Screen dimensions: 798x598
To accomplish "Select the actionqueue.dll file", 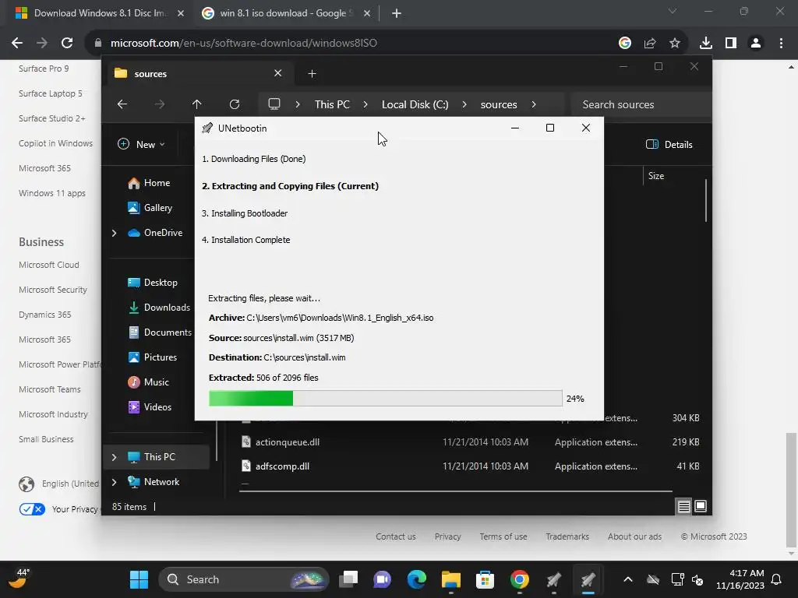I will (x=470, y=442).
